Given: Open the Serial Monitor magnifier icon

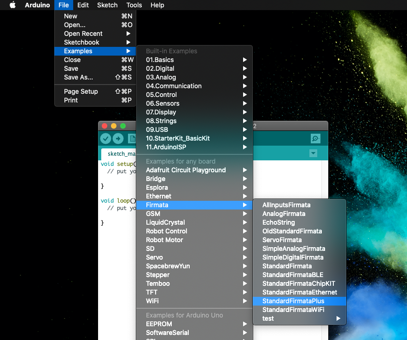Looking at the screenshot, I should pos(315,138).
